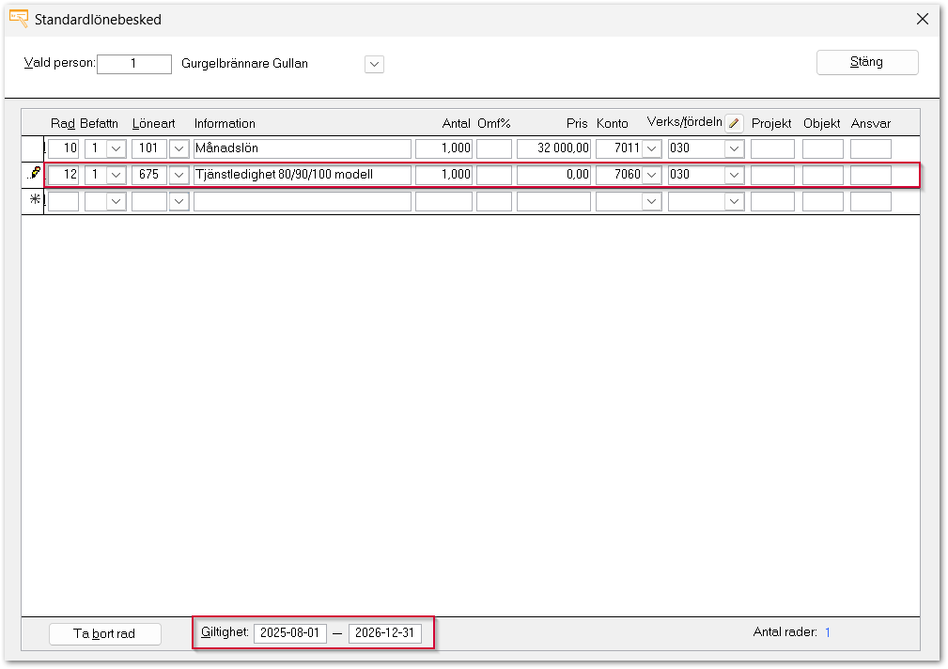Open Befattn dropdown on Månadslön row
Image resolution: width=948 pixels, height=669 pixels.
click(x=117, y=148)
